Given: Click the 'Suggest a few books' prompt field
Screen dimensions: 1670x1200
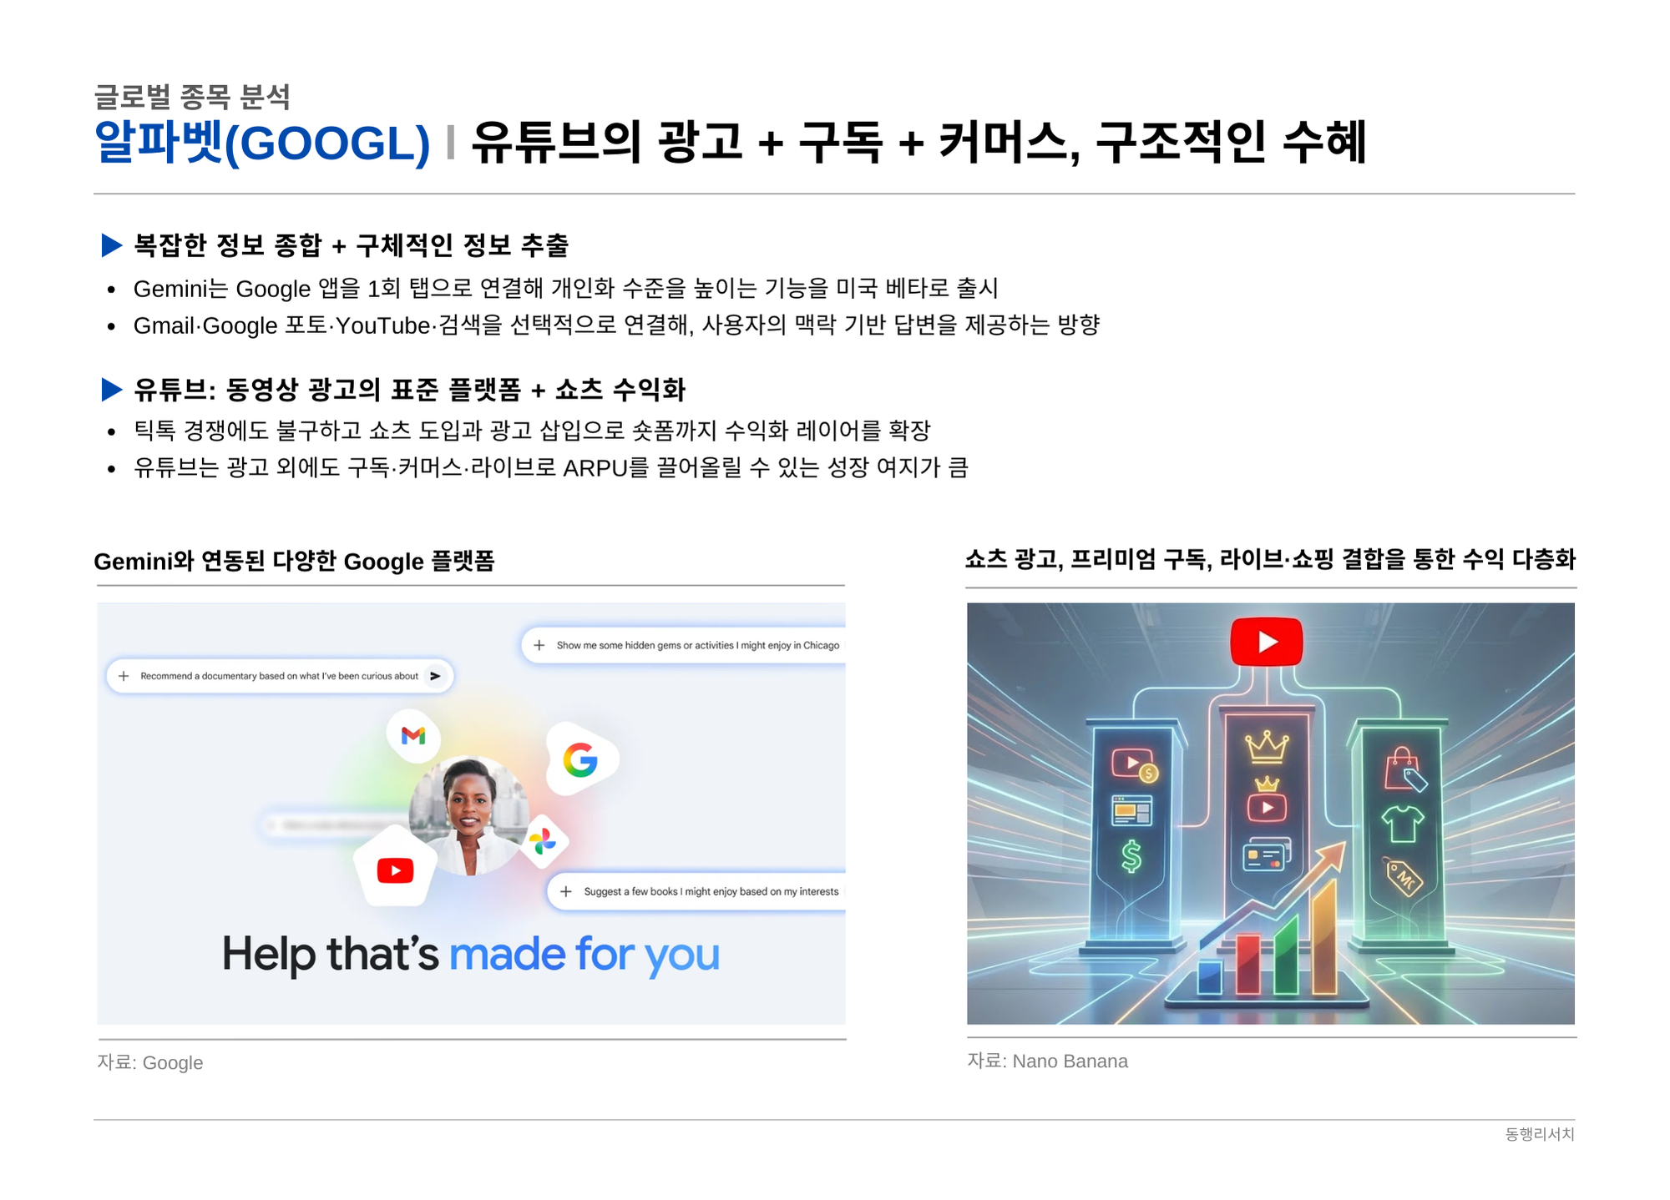Looking at the screenshot, I should pyautogui.click(x=696, y=891).
